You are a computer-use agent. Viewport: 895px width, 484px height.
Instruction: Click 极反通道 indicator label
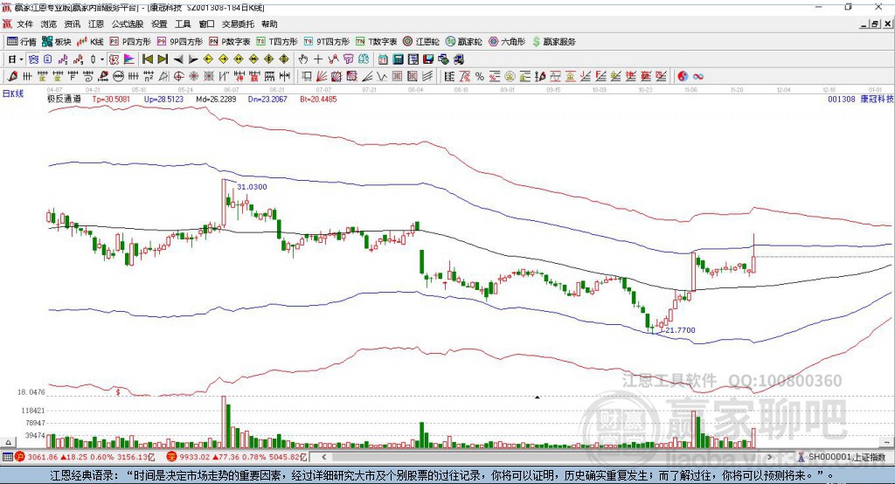point(64,99)
